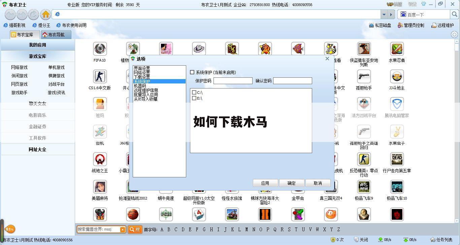
Task: Open 侠盗猎车圣安地列斯 icon
Action: [364, 49]
